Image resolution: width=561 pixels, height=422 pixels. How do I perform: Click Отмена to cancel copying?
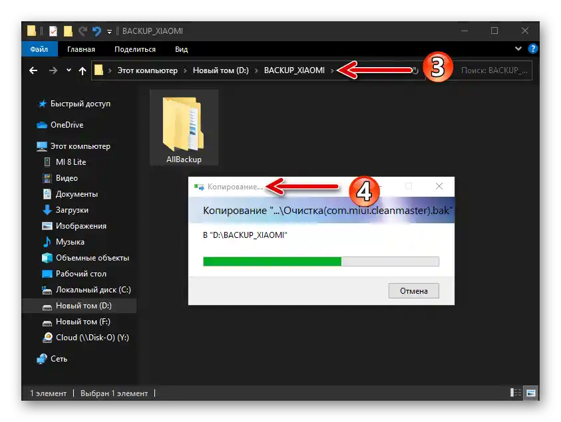tap(413, 291)
